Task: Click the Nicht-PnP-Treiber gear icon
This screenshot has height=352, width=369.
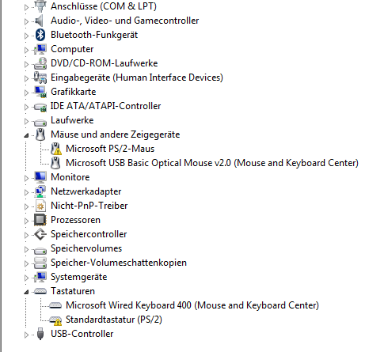Action: [40, 206]
